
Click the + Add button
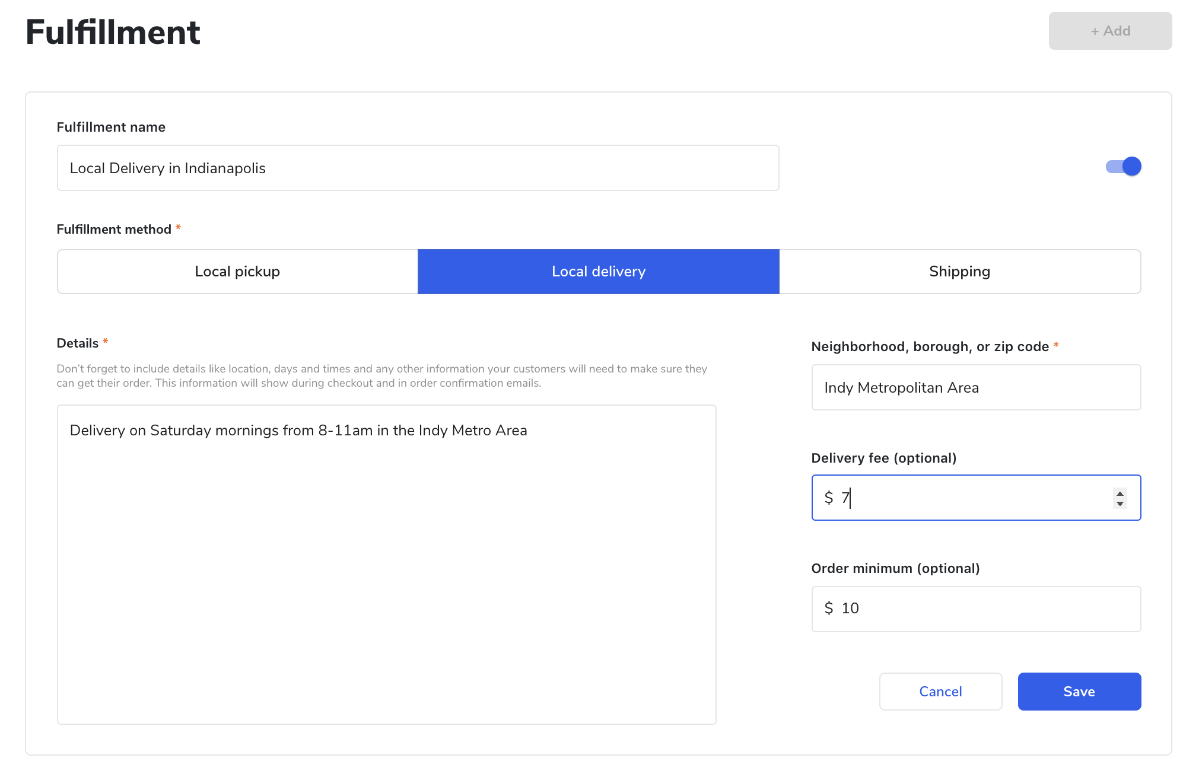1110,31
